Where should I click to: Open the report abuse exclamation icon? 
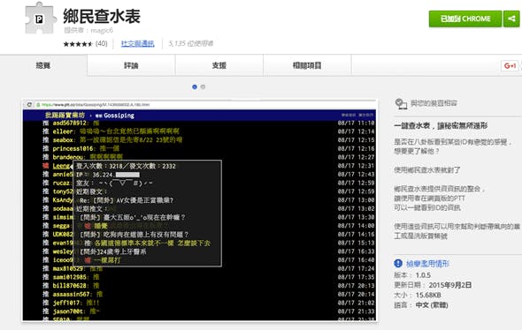398,263
